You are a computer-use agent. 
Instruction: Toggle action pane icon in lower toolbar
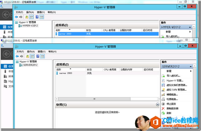42,56
